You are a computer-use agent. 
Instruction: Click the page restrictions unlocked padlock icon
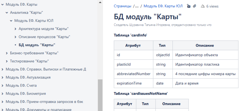pos(189,6)
